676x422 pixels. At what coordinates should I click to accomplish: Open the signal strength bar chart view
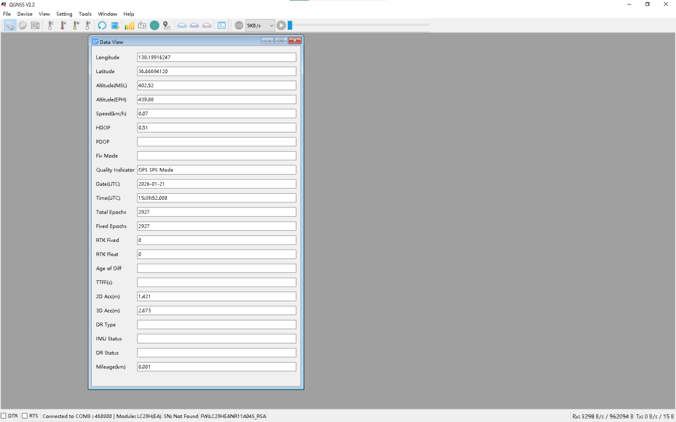pyautogui.click(x=129, y=26)
